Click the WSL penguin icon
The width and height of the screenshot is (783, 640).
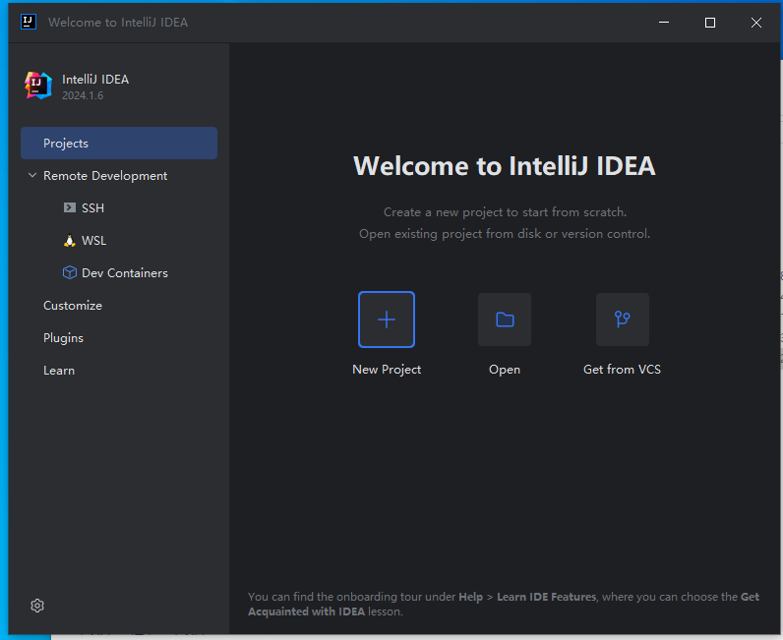pyautogui.click(x=70, y=241)
